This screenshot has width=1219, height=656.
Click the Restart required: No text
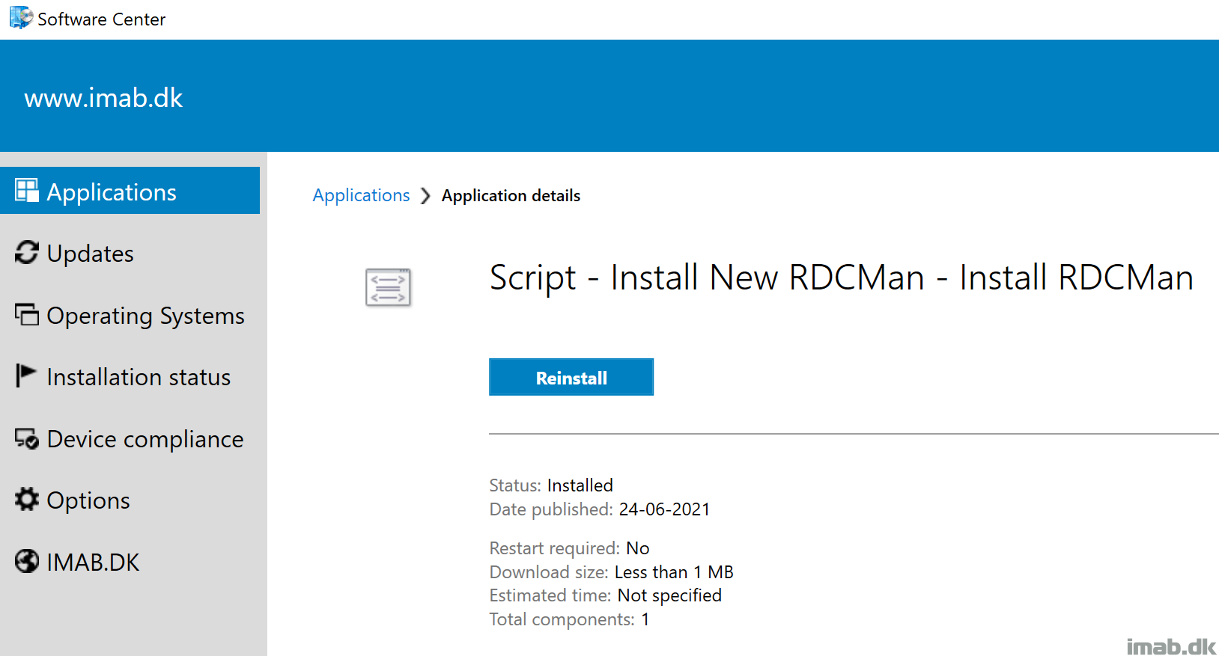pyautogui.click(x=569, y=548)
